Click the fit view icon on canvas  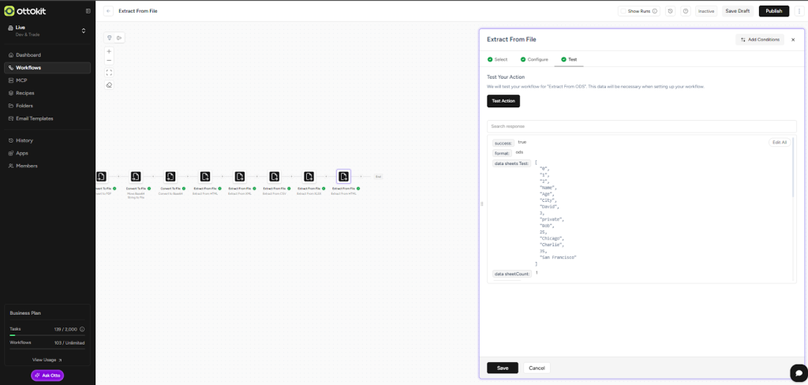coord(109,72)
